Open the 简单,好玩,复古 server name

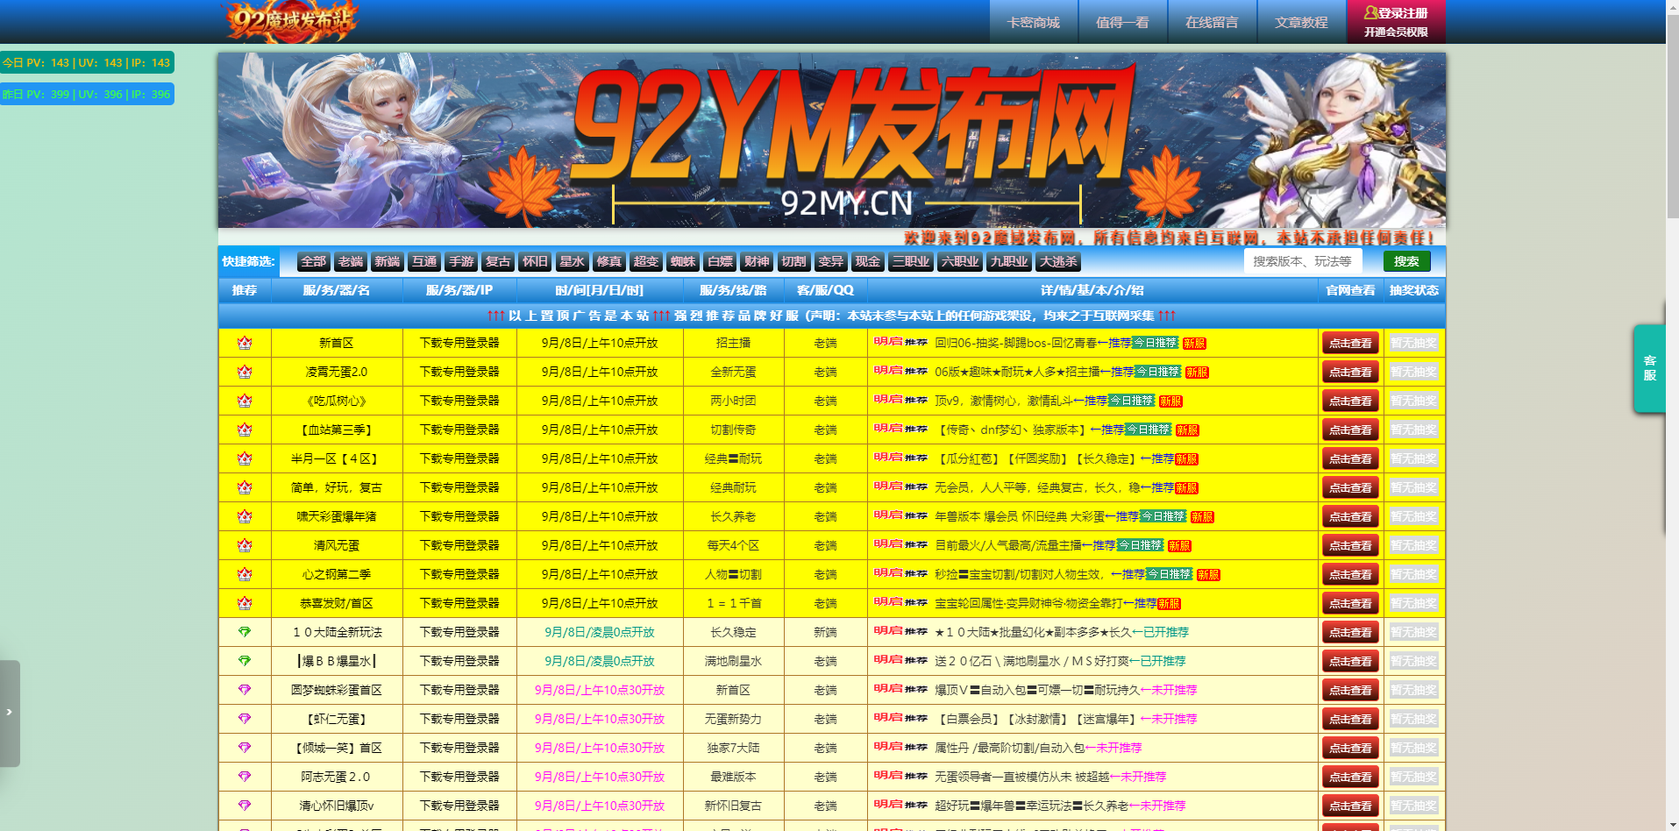click(x=337, y=487)
